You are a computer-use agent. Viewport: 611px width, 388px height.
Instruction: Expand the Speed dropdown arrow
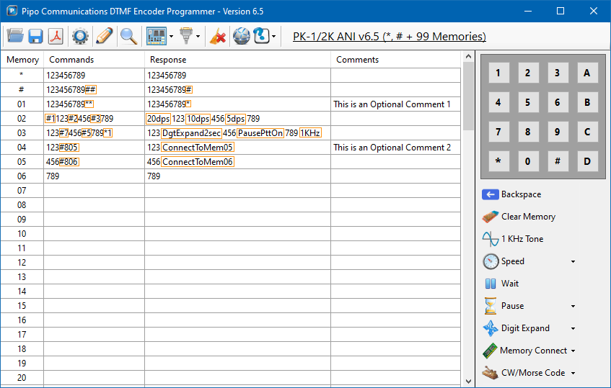click(573, 261)
